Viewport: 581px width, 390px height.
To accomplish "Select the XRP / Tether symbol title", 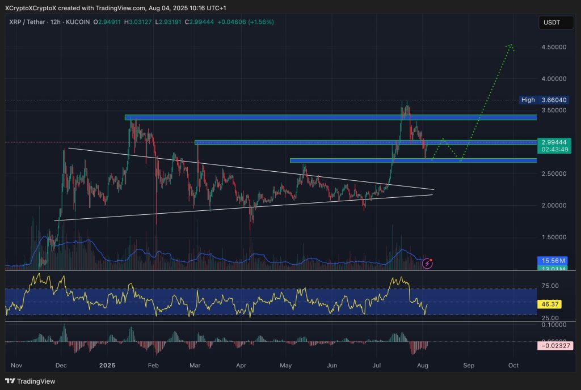I will click(28, 22).
